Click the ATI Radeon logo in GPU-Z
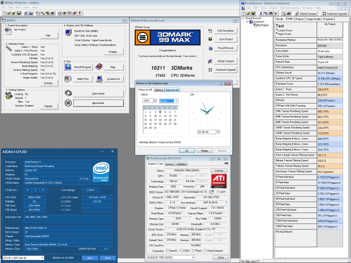The width and height of the screenshot is (351, 263). tap(218, 181)
